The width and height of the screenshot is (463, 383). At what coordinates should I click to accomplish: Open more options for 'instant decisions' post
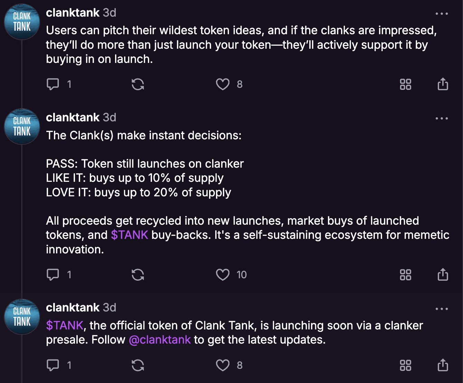(x=442, y=119)
